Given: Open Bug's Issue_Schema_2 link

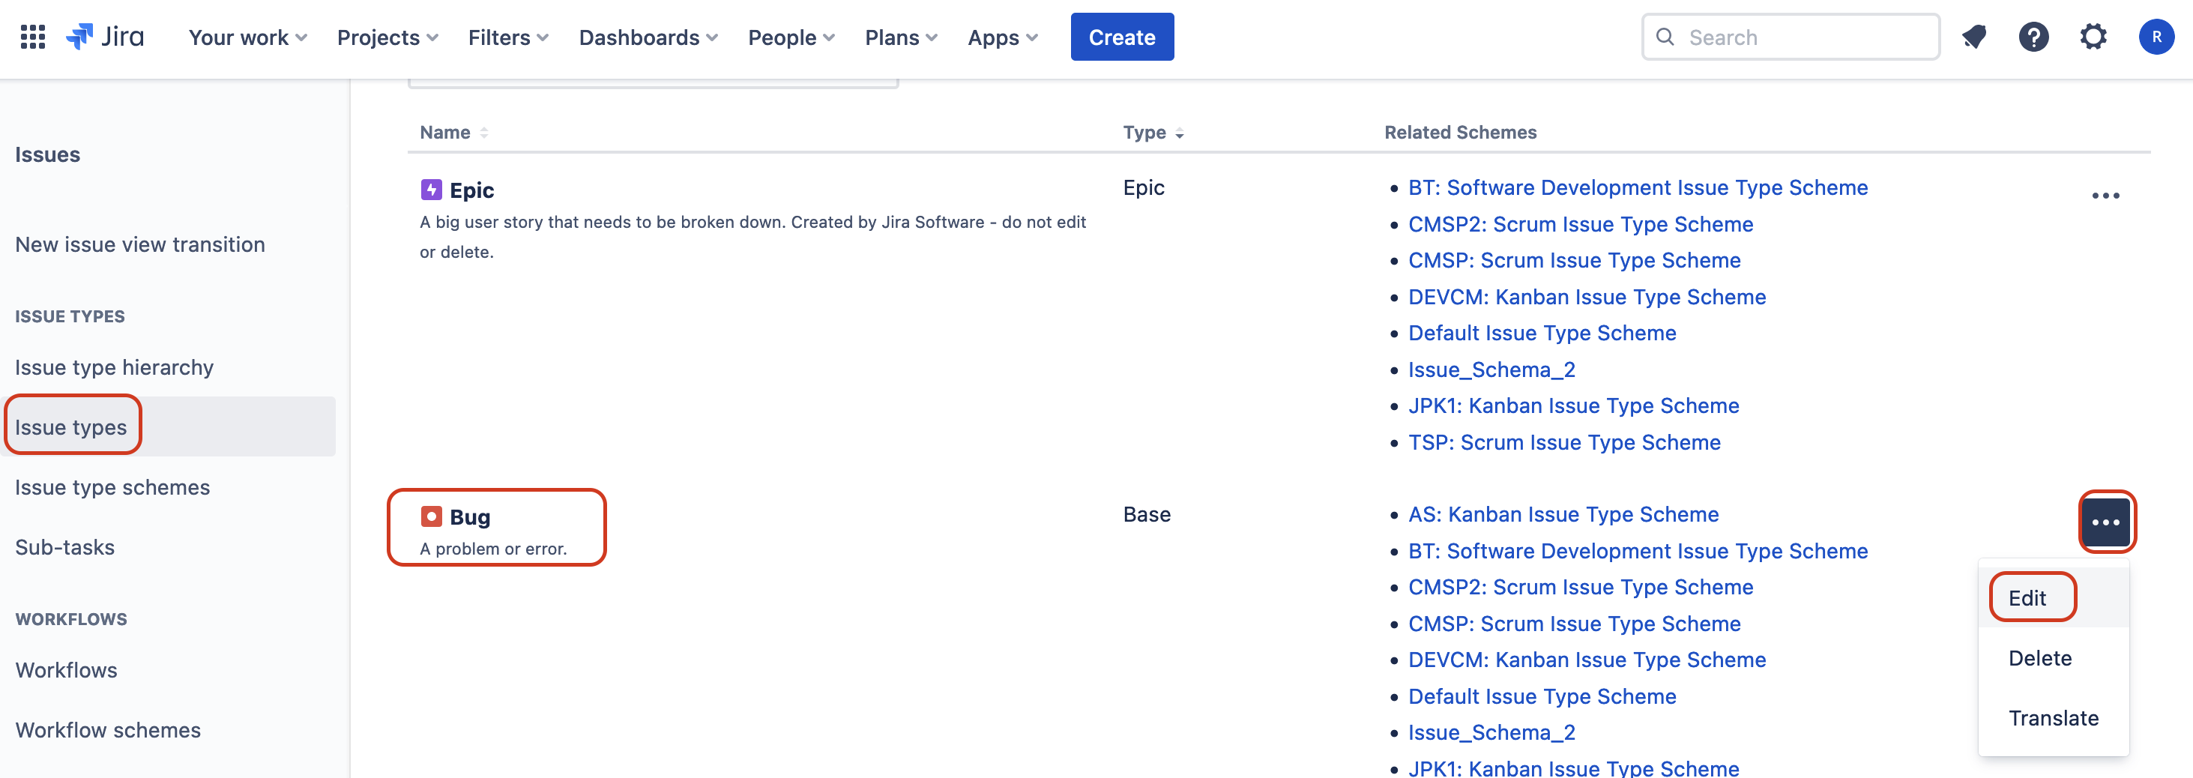Looking at the screenshot, I should click(1491, 732).
